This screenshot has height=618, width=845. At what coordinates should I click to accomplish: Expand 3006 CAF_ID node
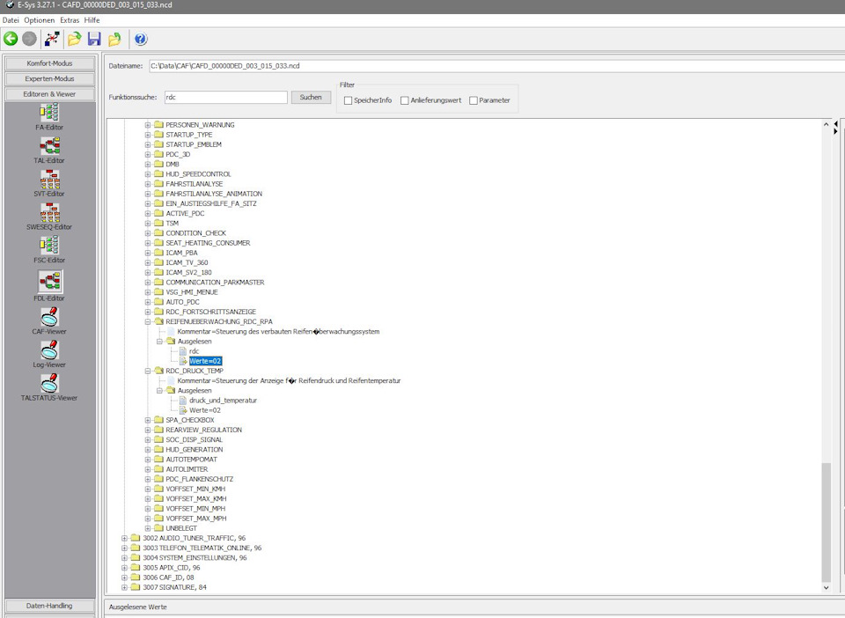124,578
